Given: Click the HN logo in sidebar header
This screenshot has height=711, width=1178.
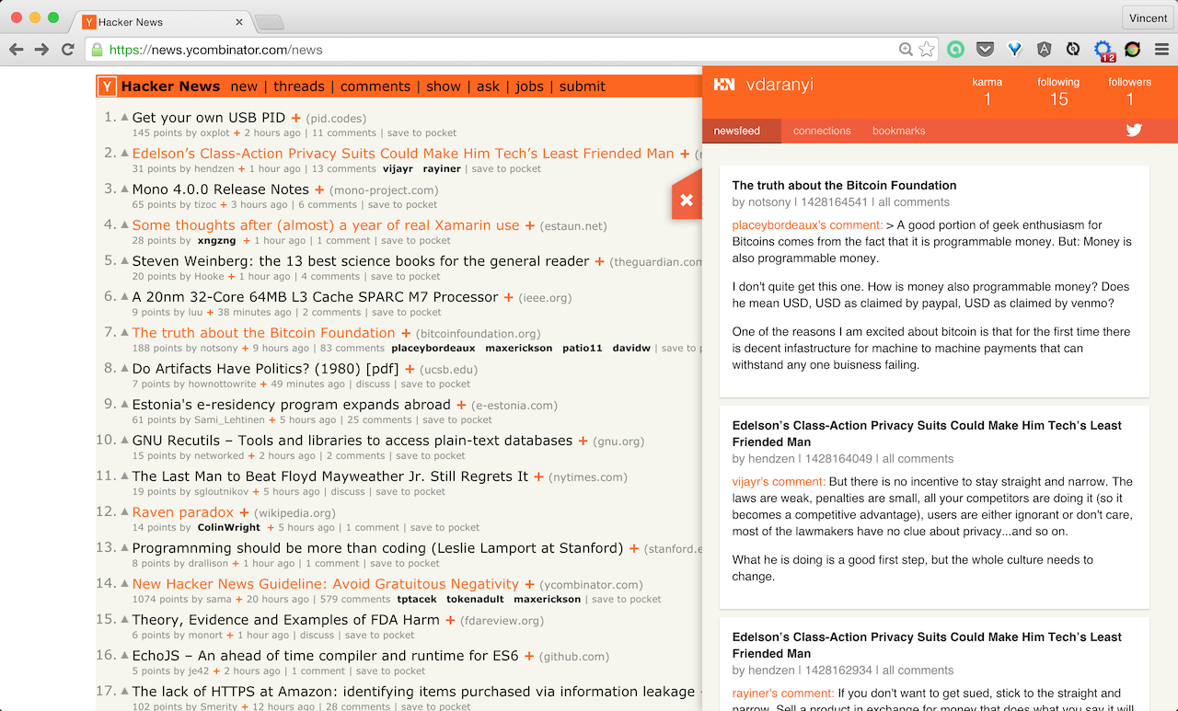Looking at the screenshot, I should point(724,85).
